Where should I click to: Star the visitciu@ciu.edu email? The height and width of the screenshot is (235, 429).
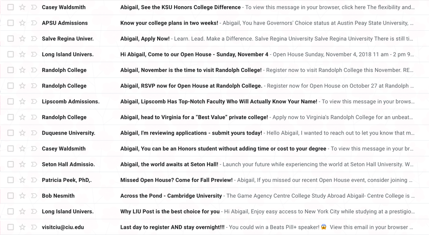[22, 227]
